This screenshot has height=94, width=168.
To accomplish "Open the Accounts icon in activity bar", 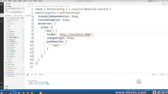I will pyautogui.click(x=2, y=83).
